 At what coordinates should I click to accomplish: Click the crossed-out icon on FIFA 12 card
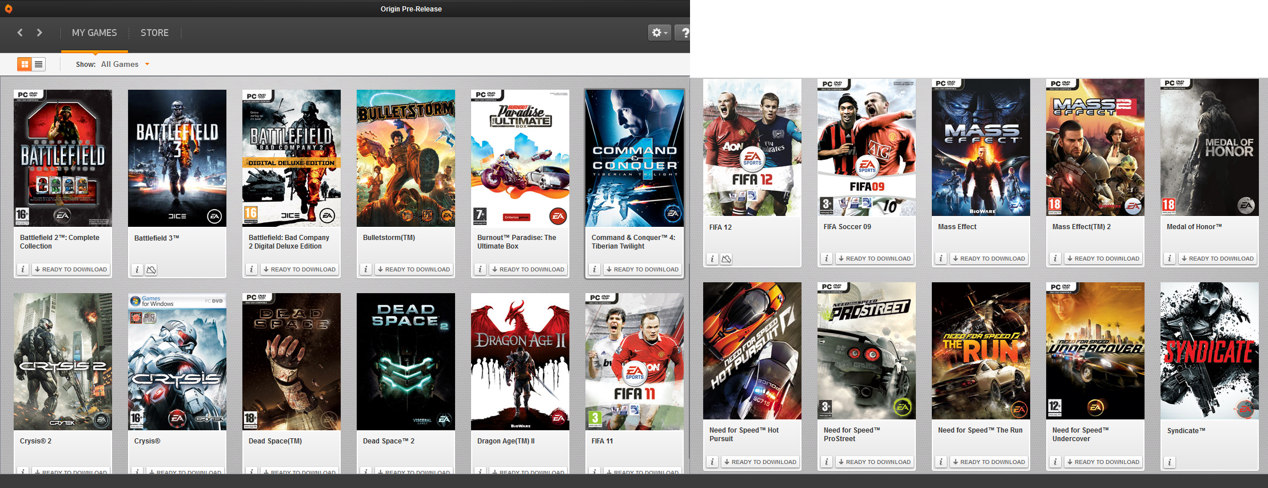click(726, 259)
